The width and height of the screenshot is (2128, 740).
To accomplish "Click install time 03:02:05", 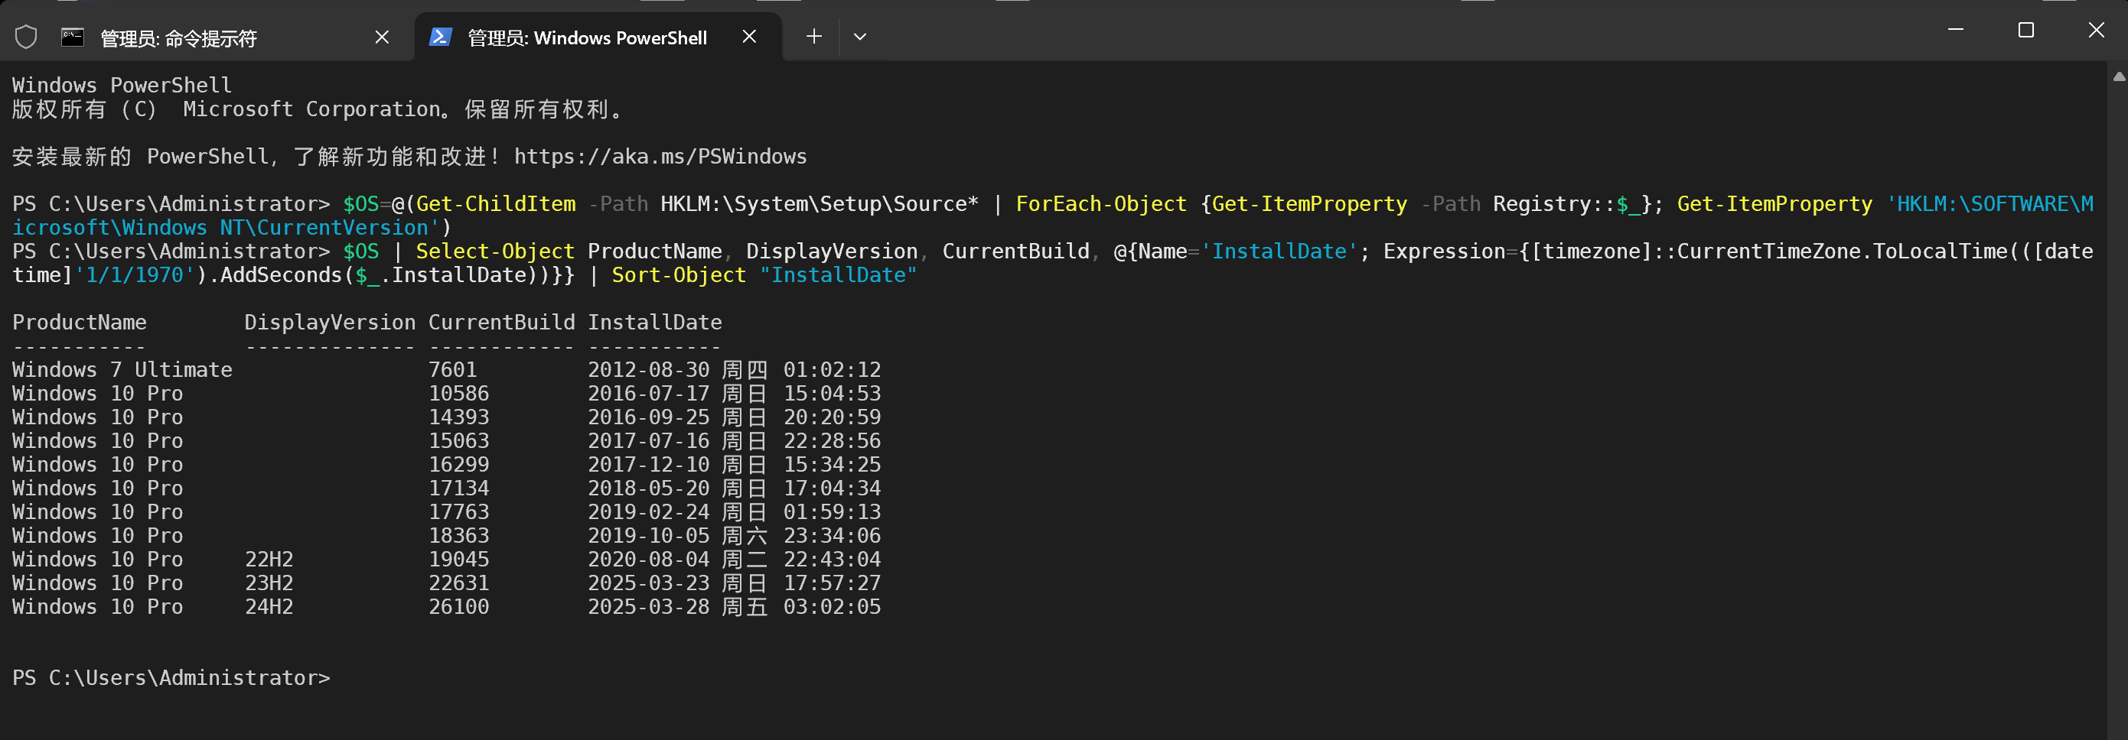I will click(832, 607).
